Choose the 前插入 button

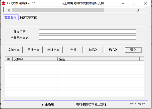point(93,50)
